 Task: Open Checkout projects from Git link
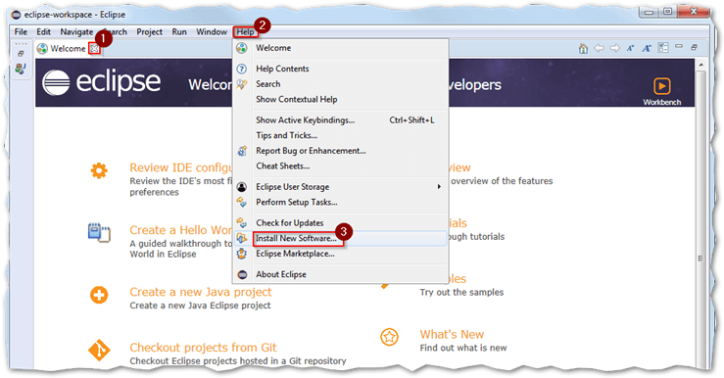point(203,348)
